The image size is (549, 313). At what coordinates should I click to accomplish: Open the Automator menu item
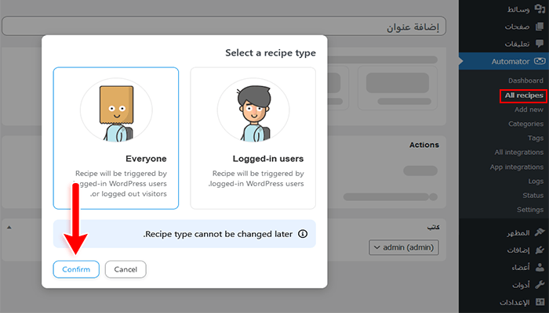pyautogui.click(x=504, y=62)
